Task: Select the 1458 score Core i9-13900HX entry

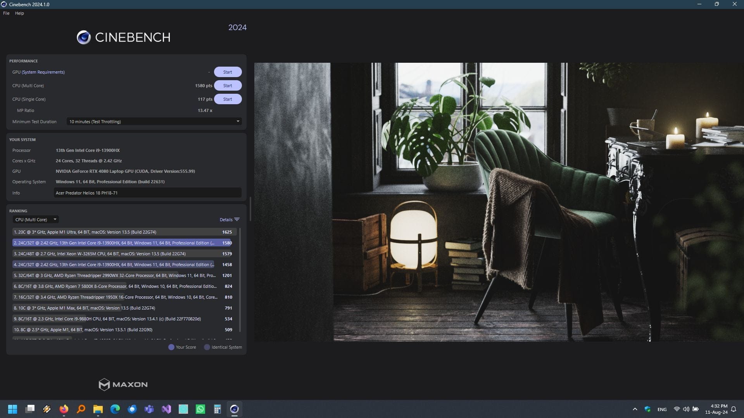Action: (123, 265)
